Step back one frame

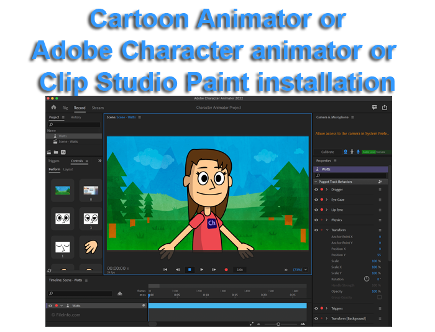click(x=178, y=270)
